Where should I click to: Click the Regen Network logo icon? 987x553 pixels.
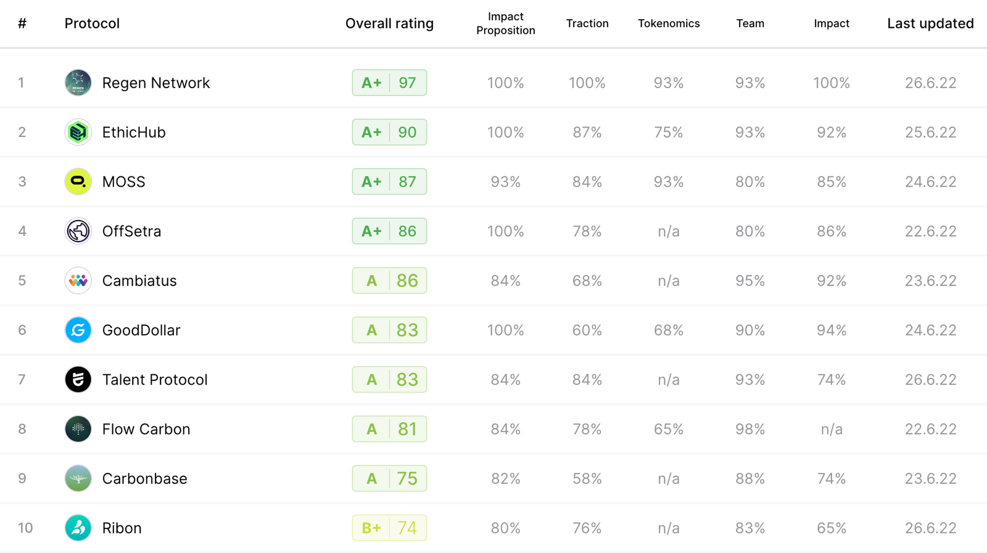78,83
